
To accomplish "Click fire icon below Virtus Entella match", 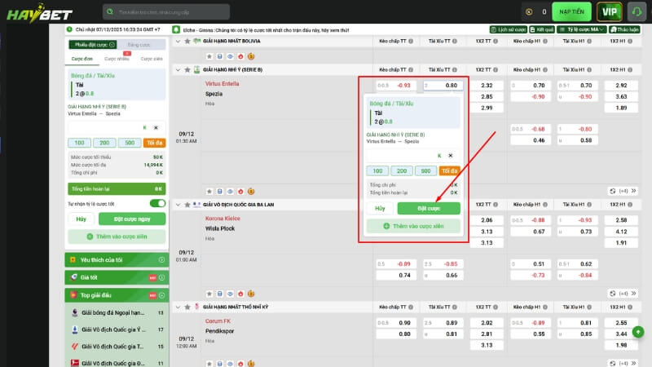I will [240, 192].
